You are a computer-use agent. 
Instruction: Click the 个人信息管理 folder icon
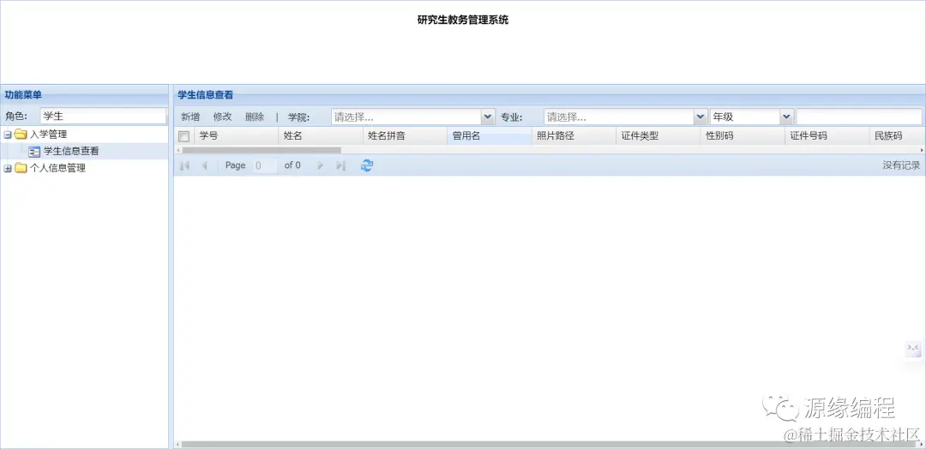[x=21, y=169]
